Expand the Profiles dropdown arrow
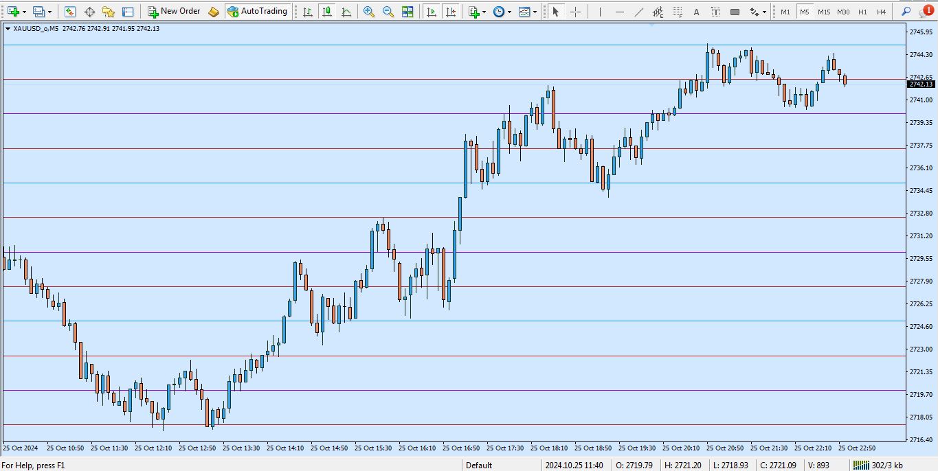Viewport: 938px width, 471px height. (49, 12)
